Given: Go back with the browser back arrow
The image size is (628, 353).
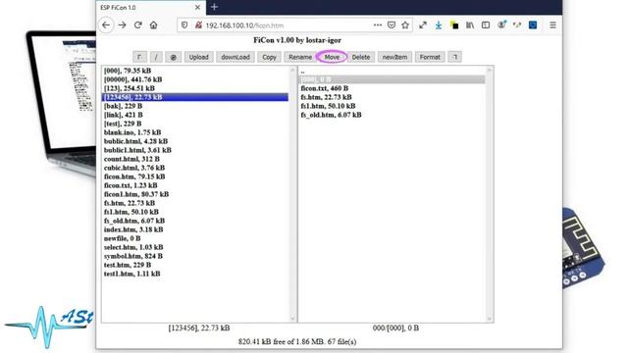Looking at the screenshot, I should coord(106,25).
